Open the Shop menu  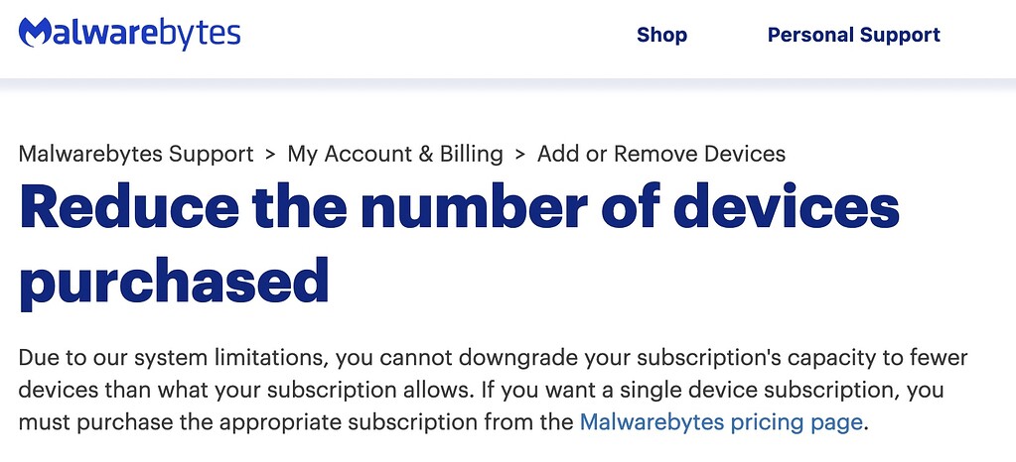pyautogui.click(x=661, y=35)
